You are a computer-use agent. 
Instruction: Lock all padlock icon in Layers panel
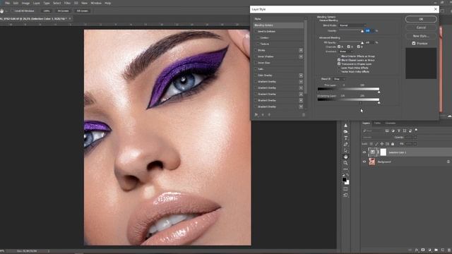pos(393,144)
